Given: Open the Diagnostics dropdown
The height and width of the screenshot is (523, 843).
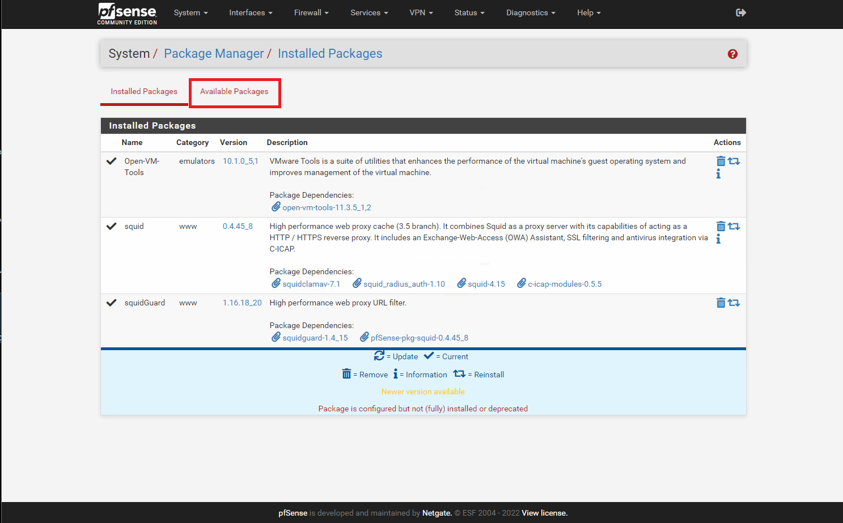Looking at the screenshot, I should 531,13.
